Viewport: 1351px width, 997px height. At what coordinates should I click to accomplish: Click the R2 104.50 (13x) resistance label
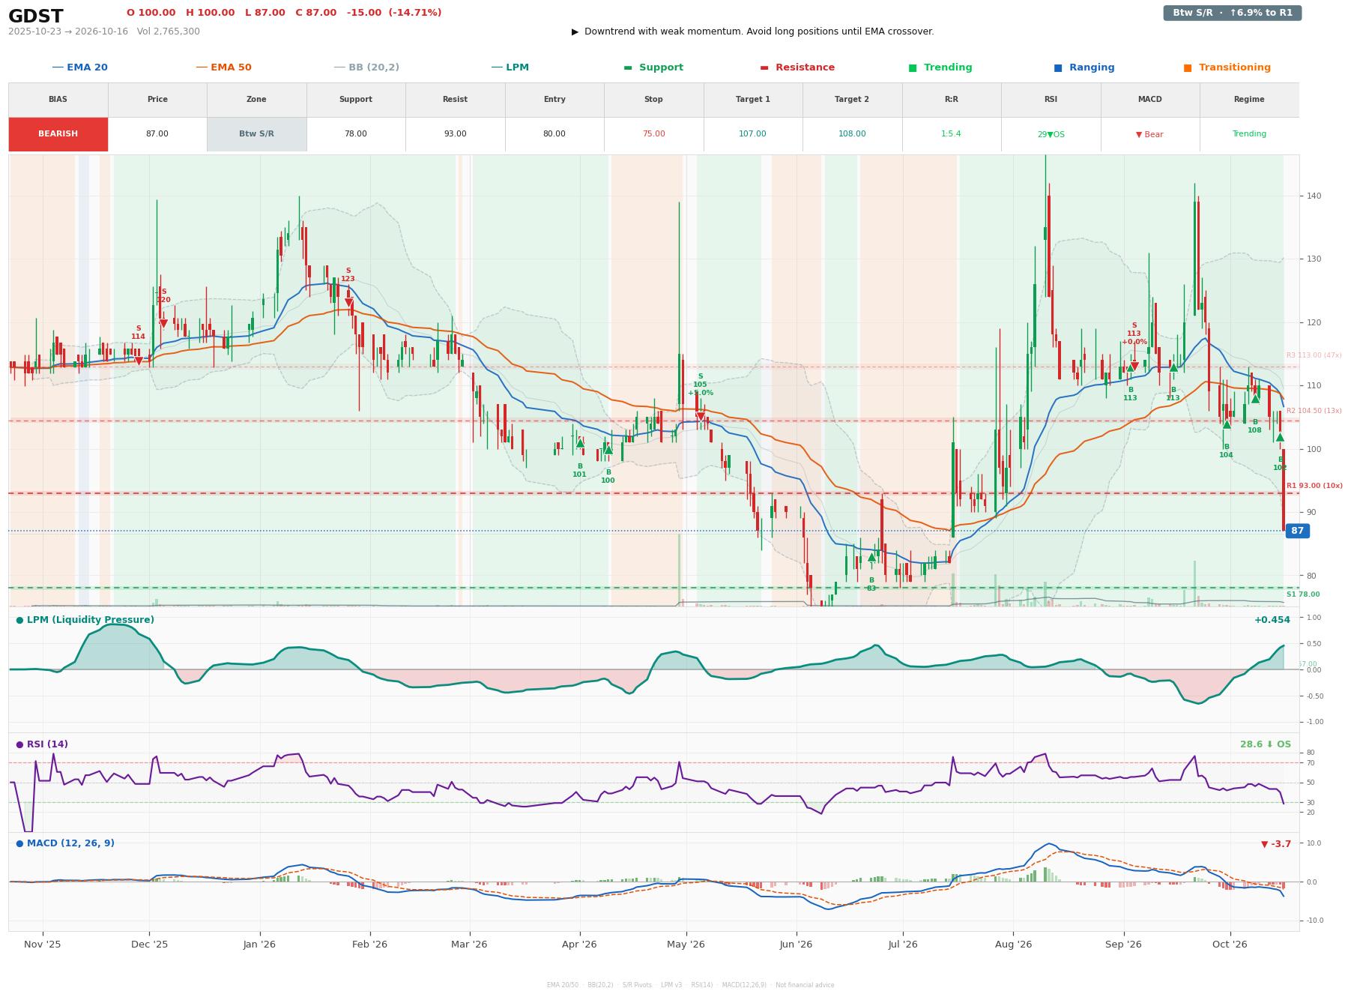click(1314, 411)
